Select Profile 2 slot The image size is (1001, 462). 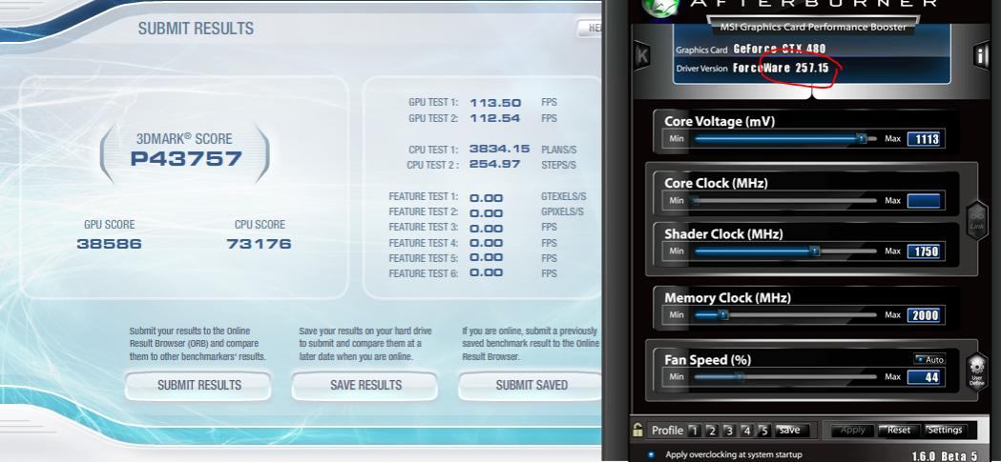(x=712, y=431)
